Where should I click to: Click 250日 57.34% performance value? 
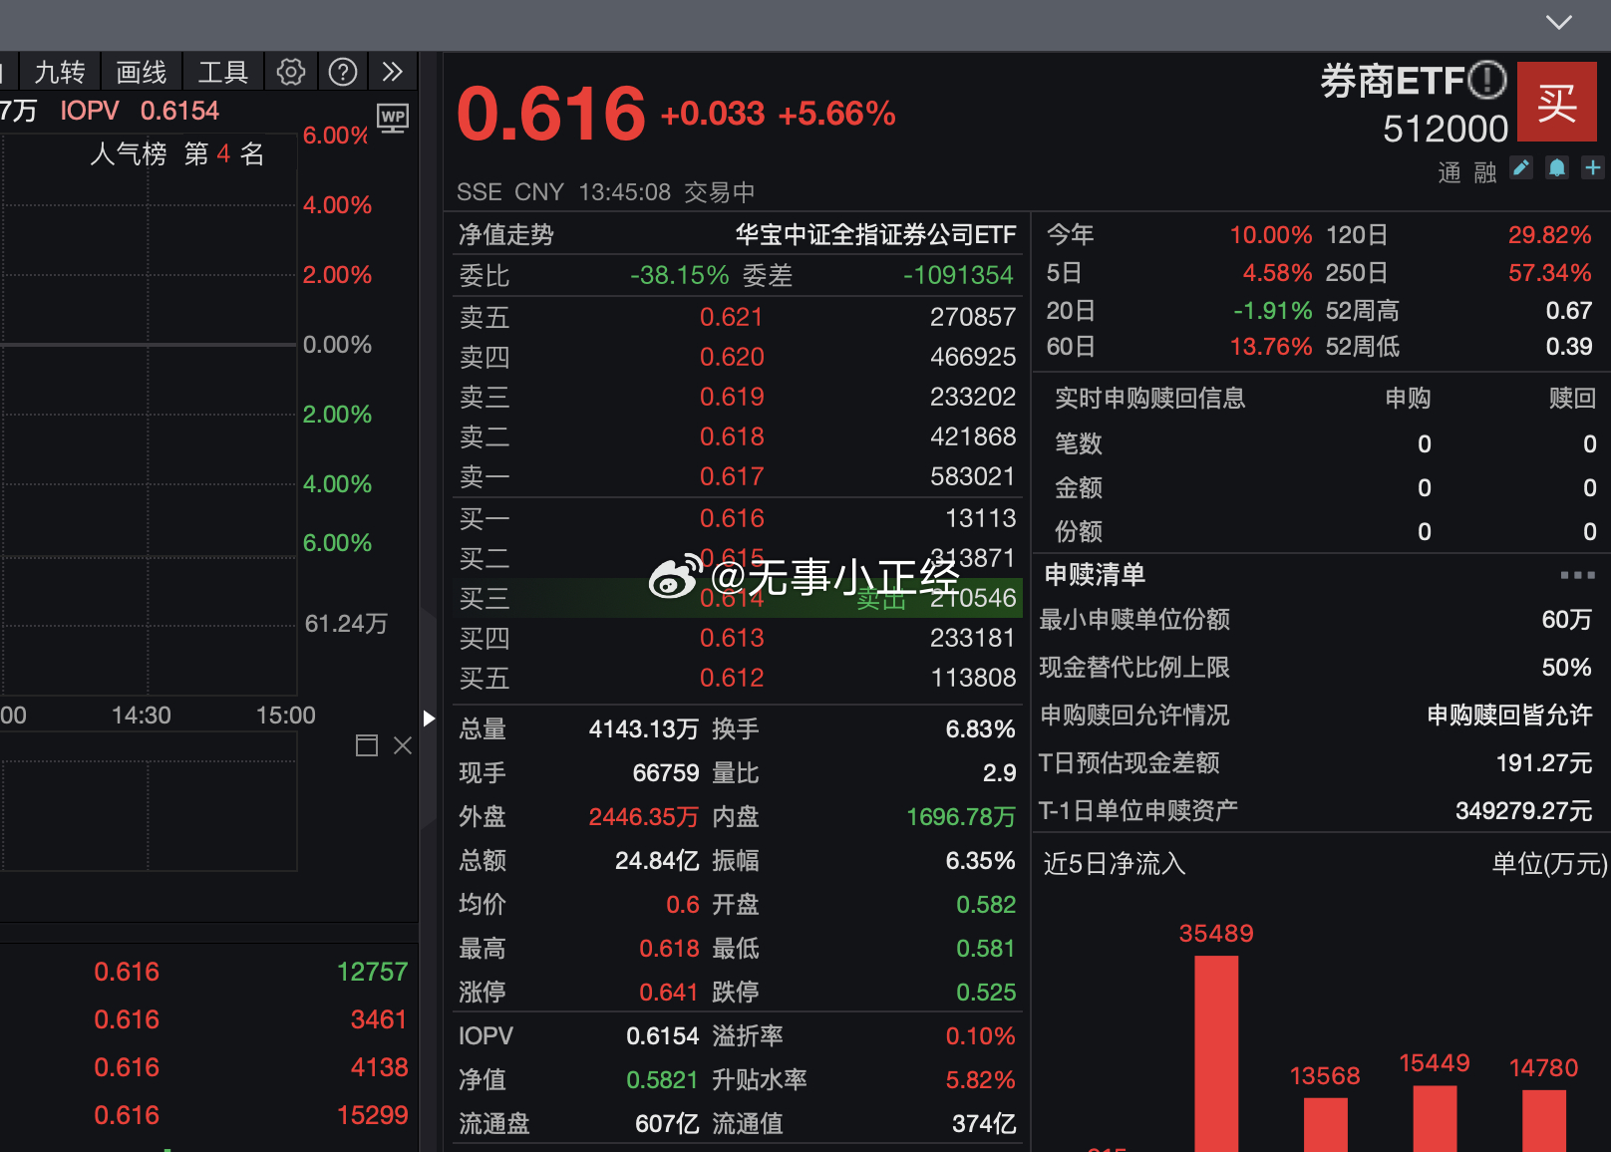click(1550, 273)
